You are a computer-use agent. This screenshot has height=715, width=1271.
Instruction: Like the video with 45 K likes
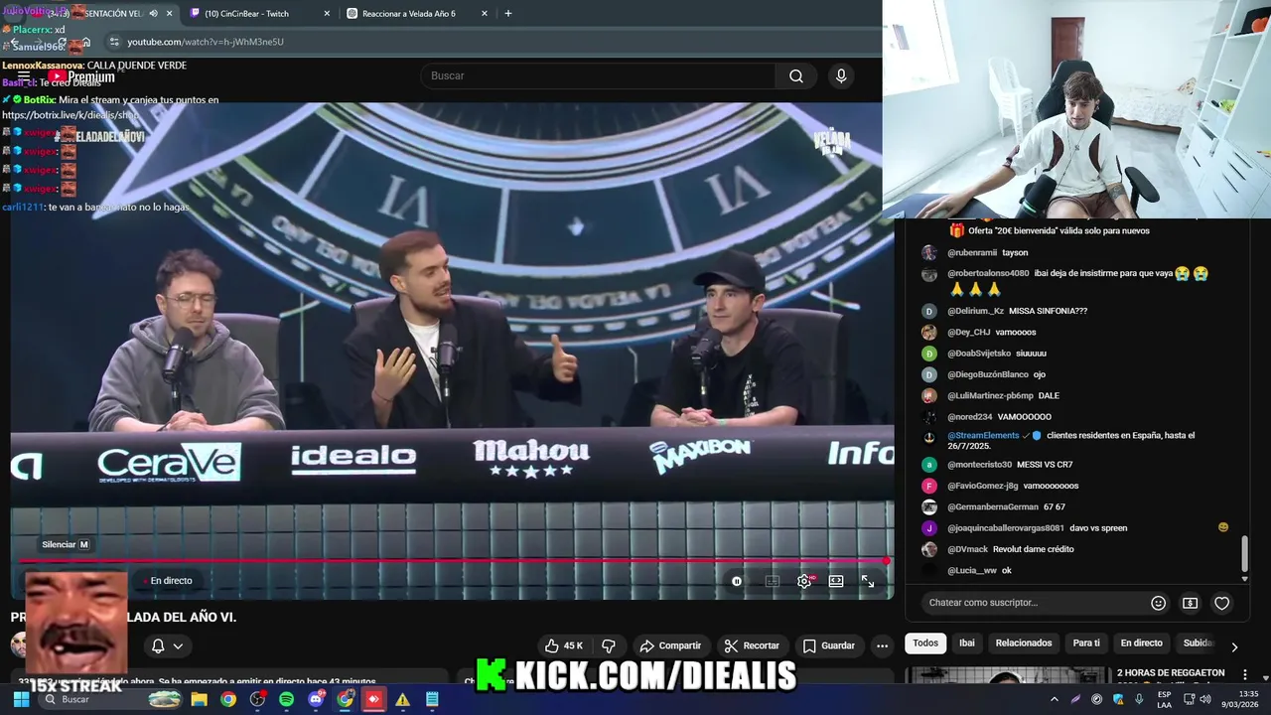tap(563, 645)
